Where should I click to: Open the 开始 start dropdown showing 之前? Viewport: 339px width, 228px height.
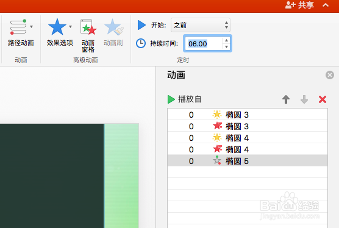click(x=201, y=25)
